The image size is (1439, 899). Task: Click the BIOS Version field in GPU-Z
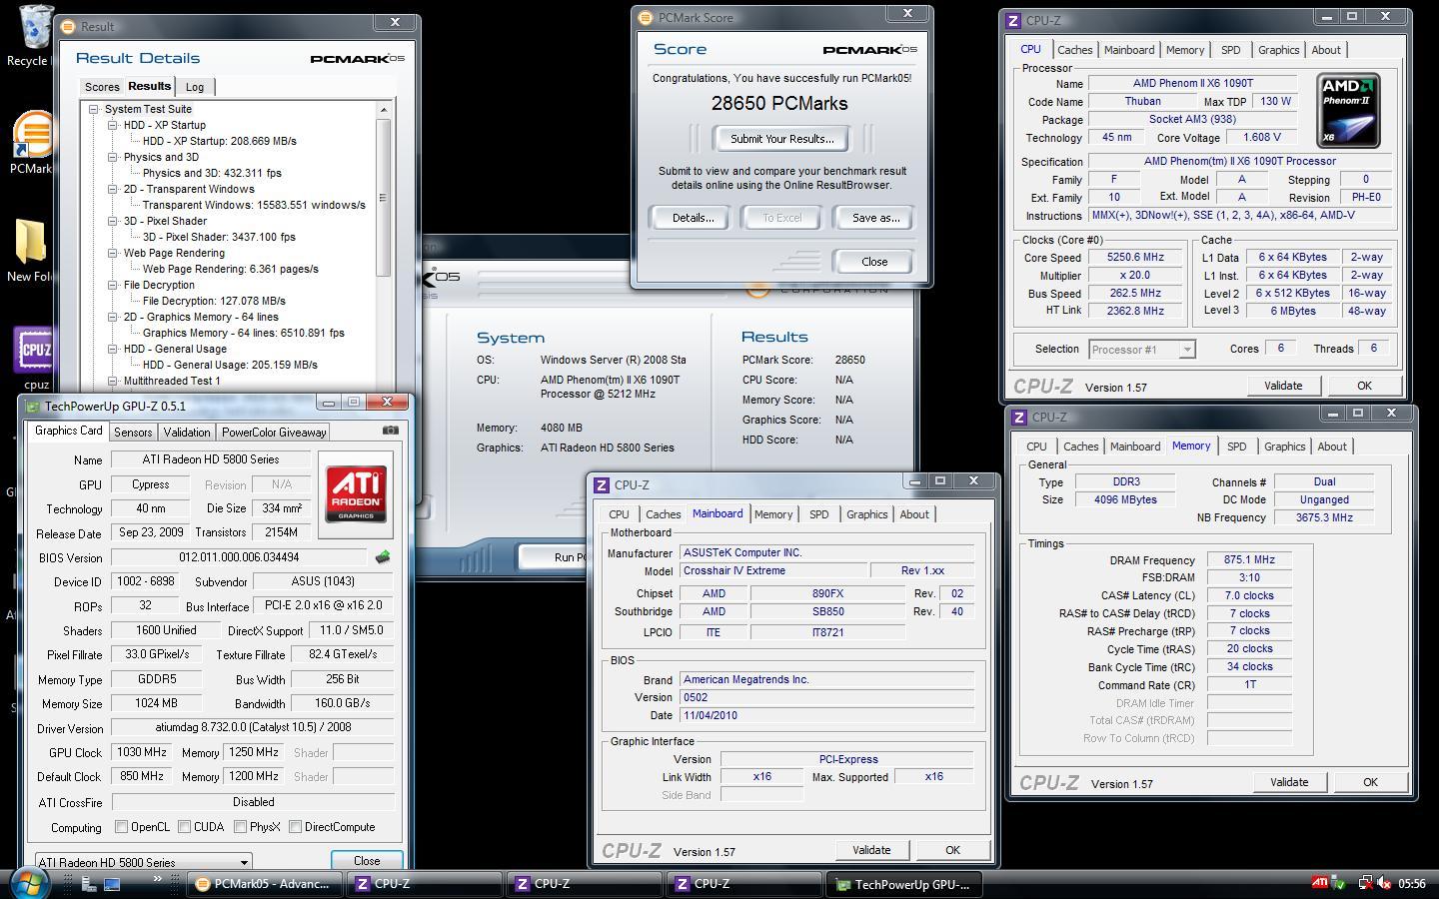click(x=239, y=557)
